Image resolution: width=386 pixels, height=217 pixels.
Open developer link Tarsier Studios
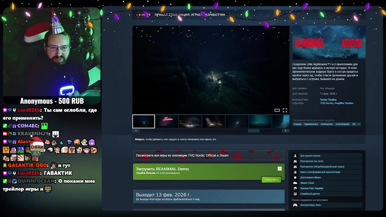(x=328, y=100)
